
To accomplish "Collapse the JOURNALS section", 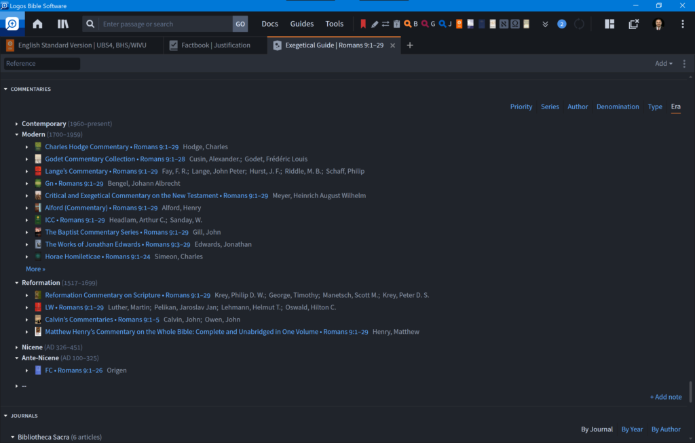I will 5,416.
